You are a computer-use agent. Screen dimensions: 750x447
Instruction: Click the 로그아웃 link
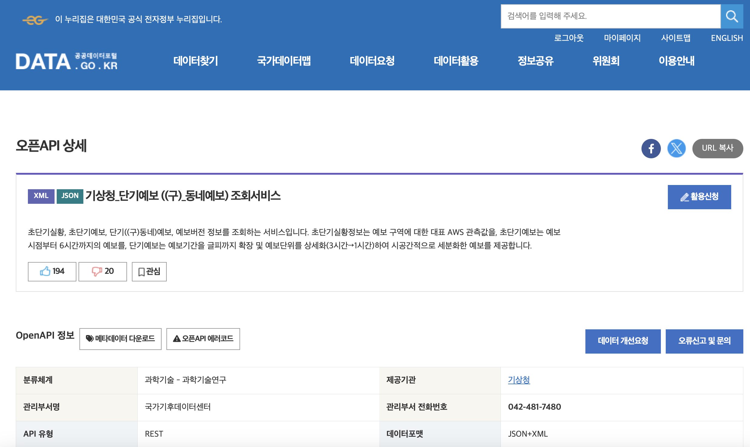(x=569, y=38)
